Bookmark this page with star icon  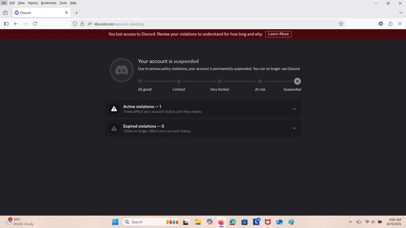click(x=341, y=24)
